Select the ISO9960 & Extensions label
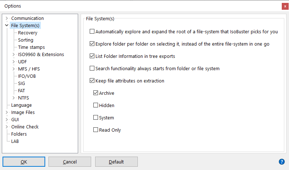 [41, 54]
